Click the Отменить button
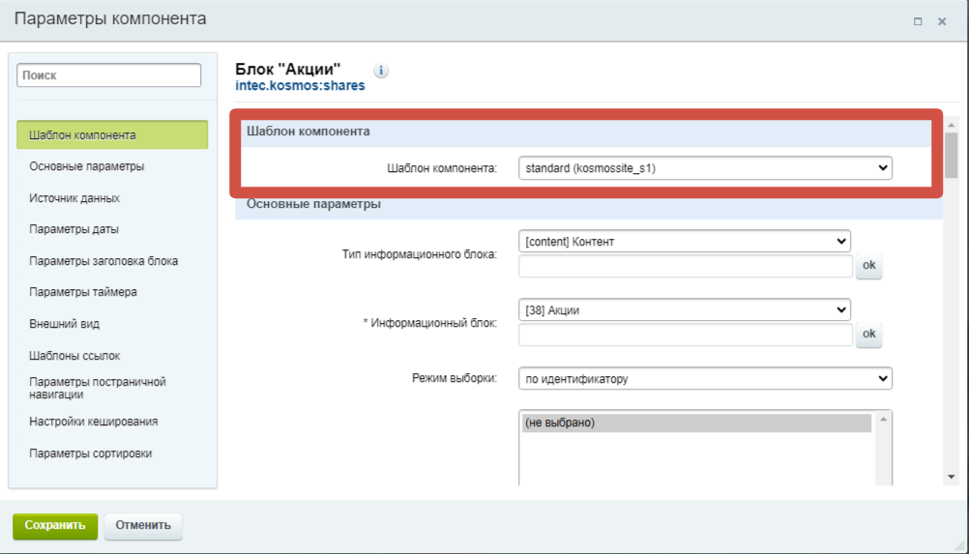Image resolution: width=969 pixels, height=554 pixels. tap(143, 526)
